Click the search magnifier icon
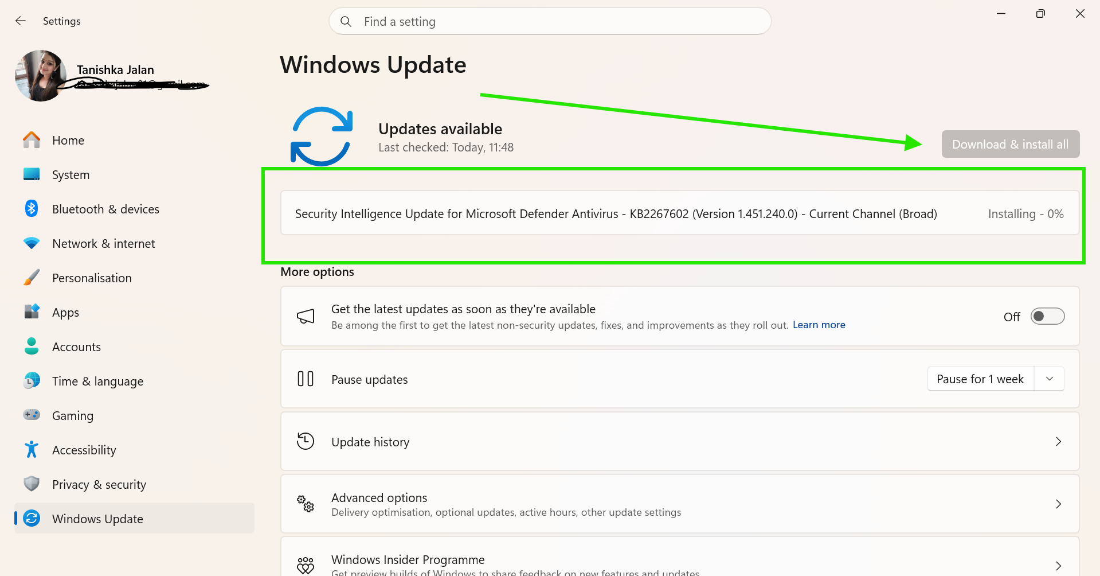The width and height of the screenshot is (1100, 576). click(x=346, y=21)
